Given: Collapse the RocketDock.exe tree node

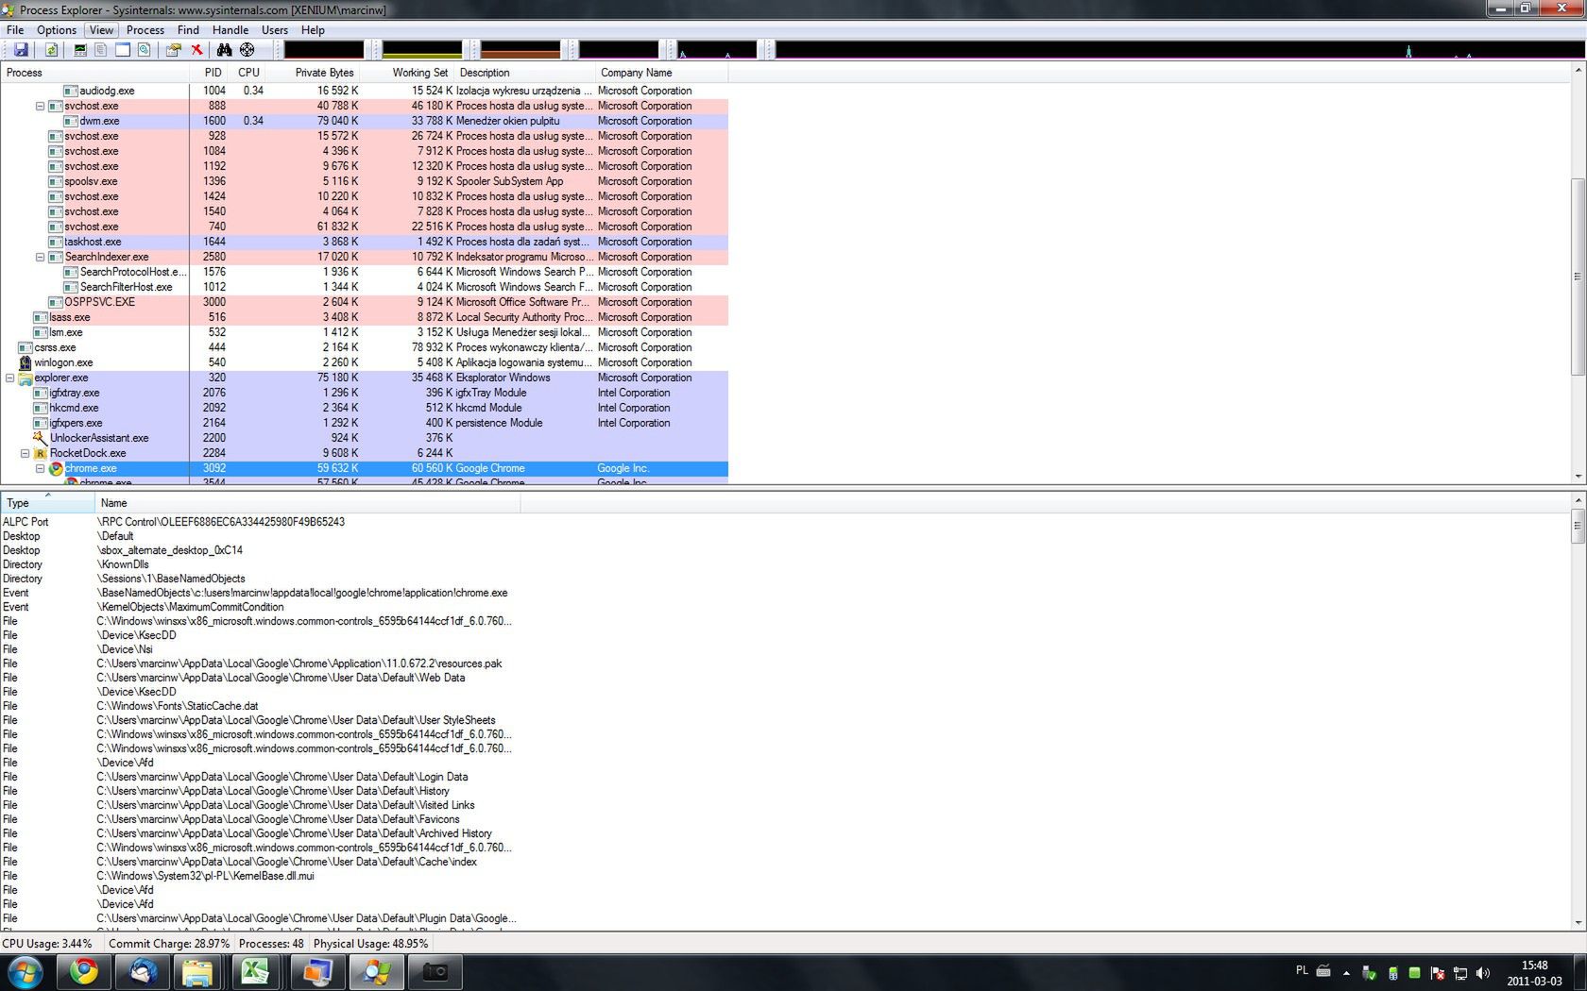Looking at the screenshot, I should 26,453.
